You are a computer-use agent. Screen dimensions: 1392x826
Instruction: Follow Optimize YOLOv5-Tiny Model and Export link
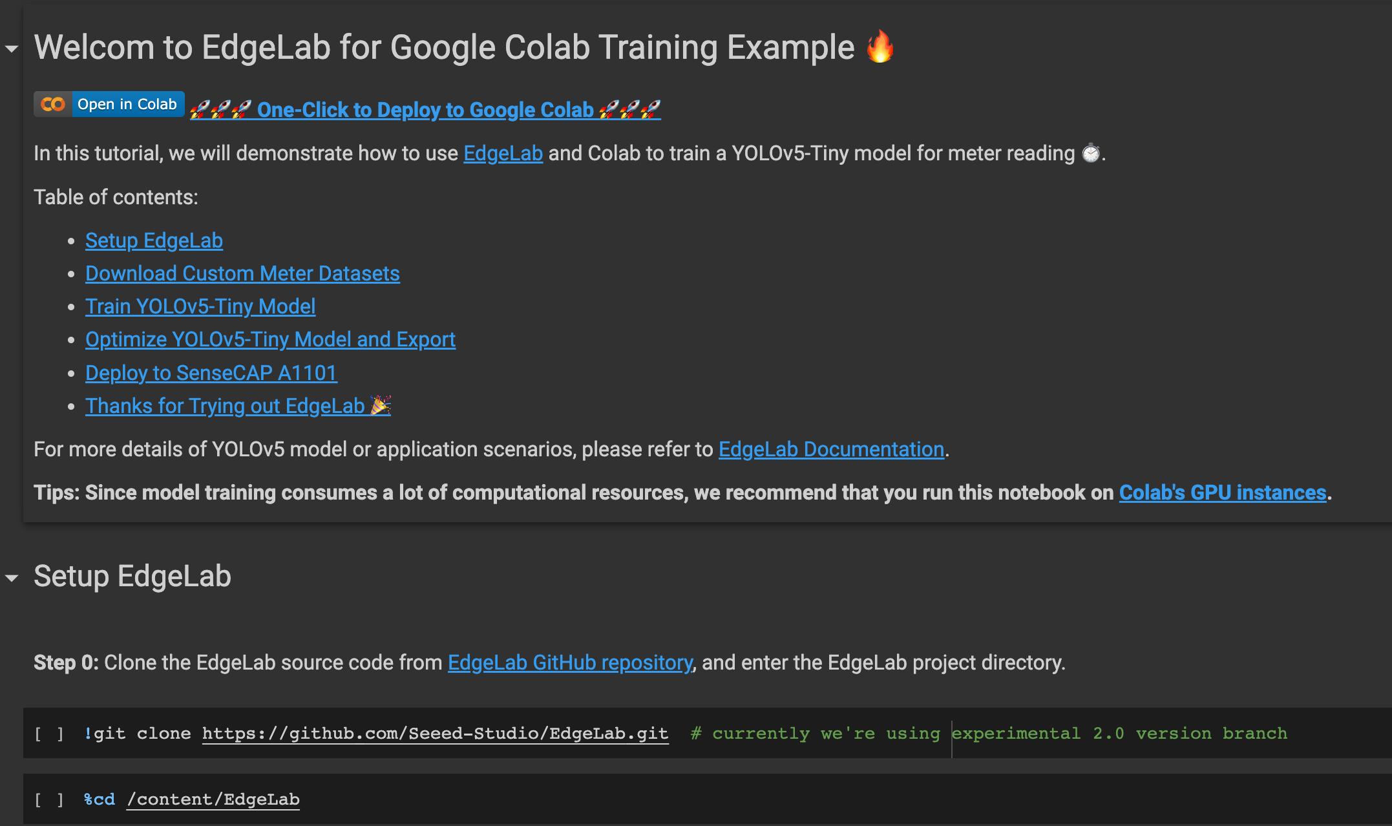click(270, 339)
